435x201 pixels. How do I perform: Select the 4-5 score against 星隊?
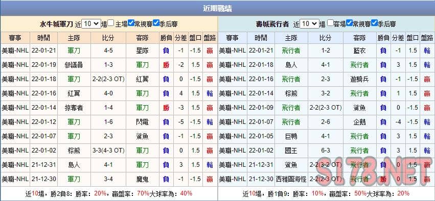pos(108,51)
